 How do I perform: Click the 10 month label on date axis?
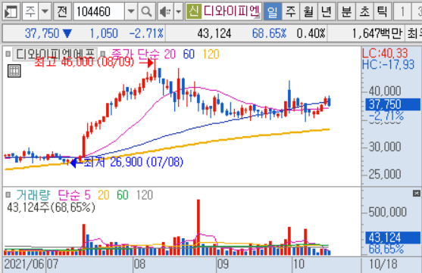point(299,264)
